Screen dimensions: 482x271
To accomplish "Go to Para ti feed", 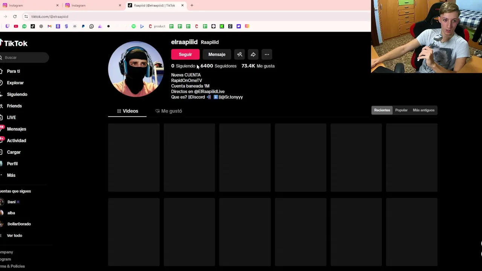I will coord(13,71).
